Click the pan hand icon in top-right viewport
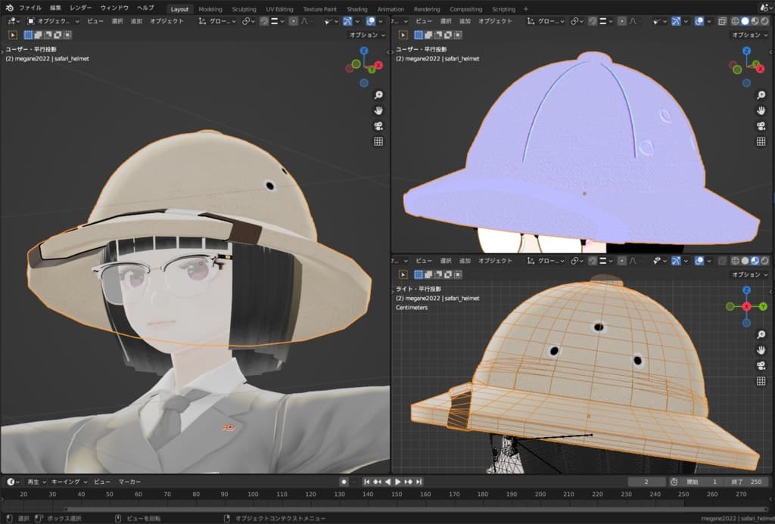Image resolution: width=775 pixels, height=524 pixels. pyautogui.click(x=761, y=110)
